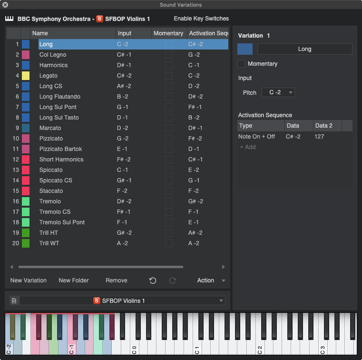Viewport: 362px width, 360px height.
Task: Select the Long Flautando variation
Action: click(60, 97)
